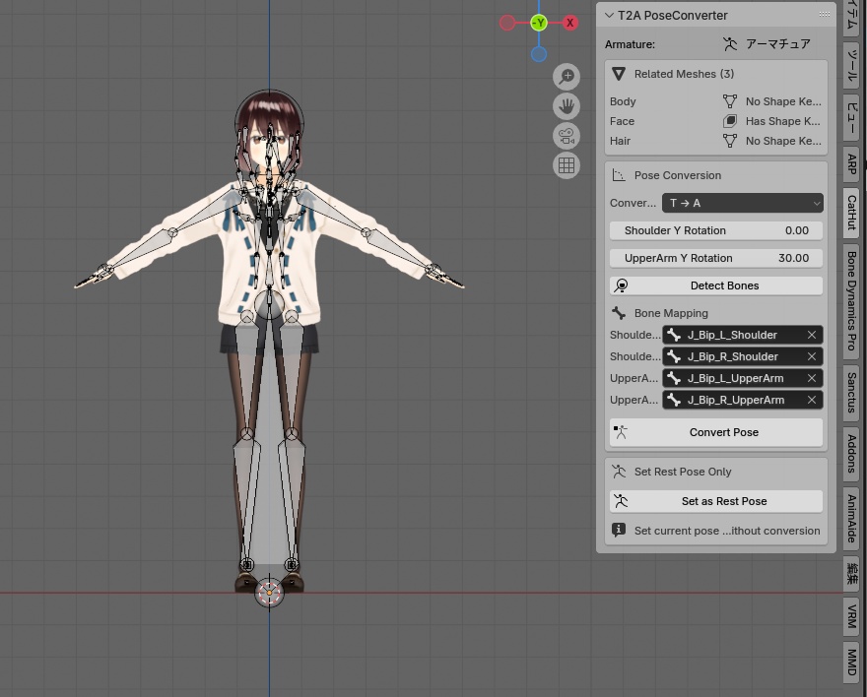Click the armature icon in the Armature field
867x697 pixels.
pyautogui.click(x=730, y=43)
